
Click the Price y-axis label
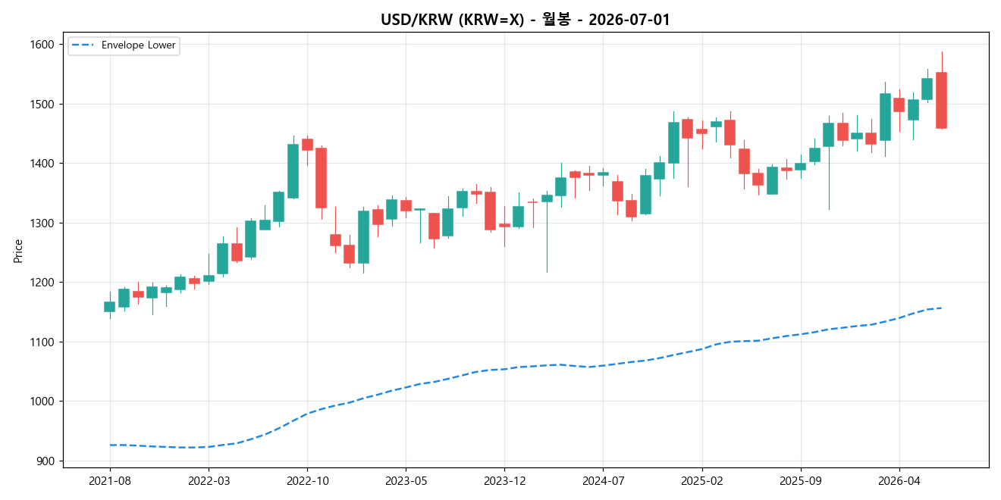pyautogui.click(x=18, y=251)
